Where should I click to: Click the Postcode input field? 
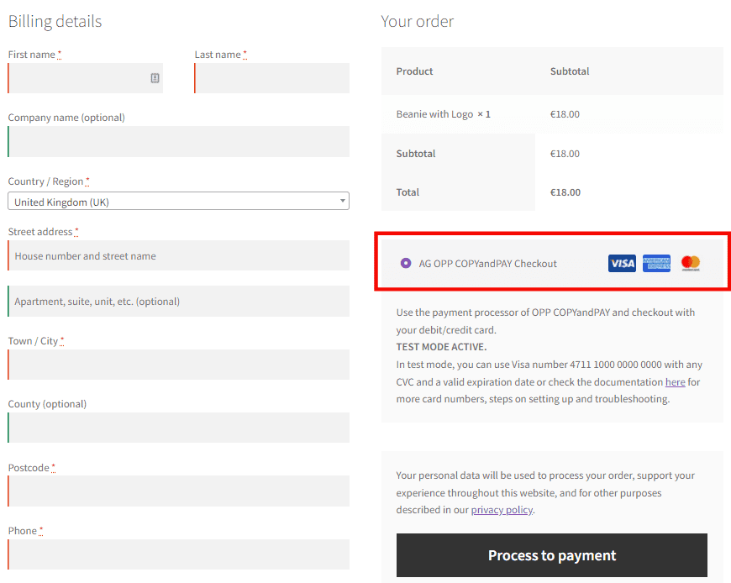coord(179,491)
